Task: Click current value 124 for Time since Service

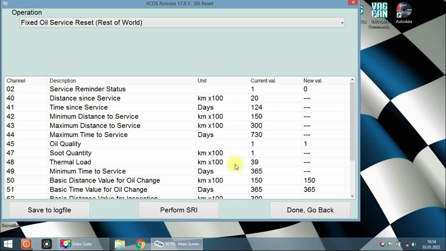Action: click(x=256, y=107)
